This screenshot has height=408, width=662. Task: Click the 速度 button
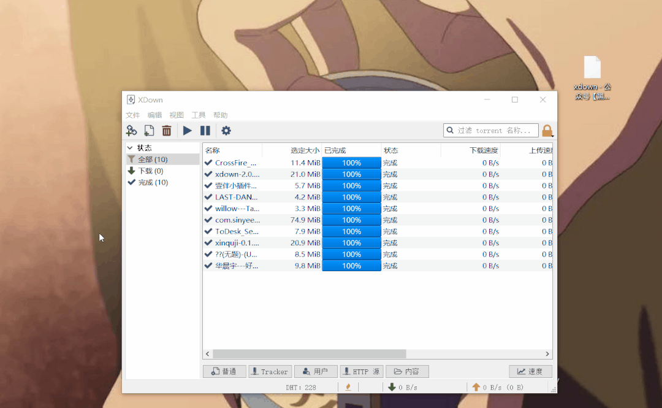coord(530,371)
